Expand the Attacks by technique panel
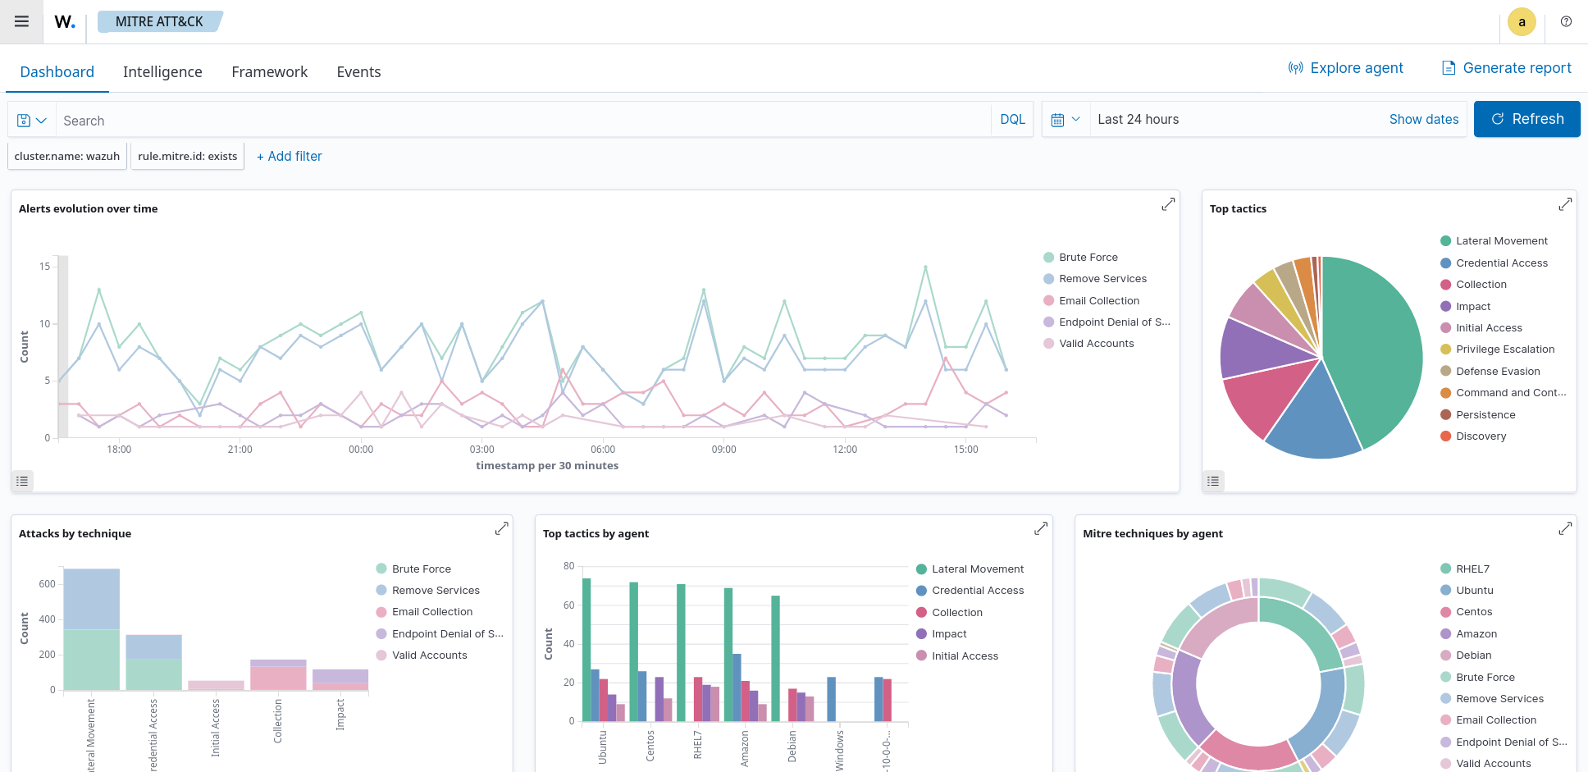This screenshot has width=1588, height=772. (x=501, y=529)
